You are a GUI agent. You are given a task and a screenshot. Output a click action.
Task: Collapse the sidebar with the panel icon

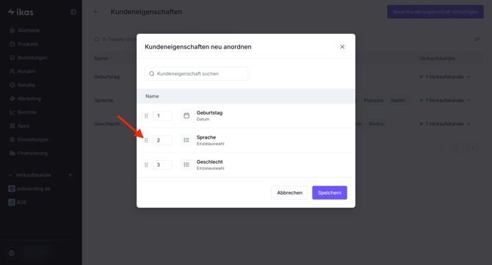pos(73,12)
